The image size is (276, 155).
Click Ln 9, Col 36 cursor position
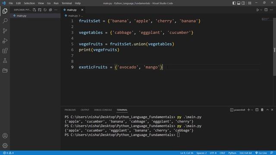coord(187,153)
